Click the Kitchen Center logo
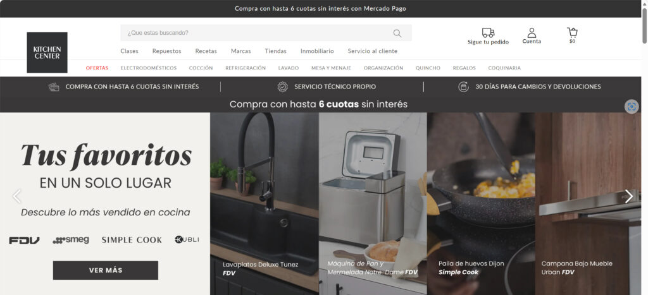The height and width of the screenshot is (295, 648). coord(47,52)
